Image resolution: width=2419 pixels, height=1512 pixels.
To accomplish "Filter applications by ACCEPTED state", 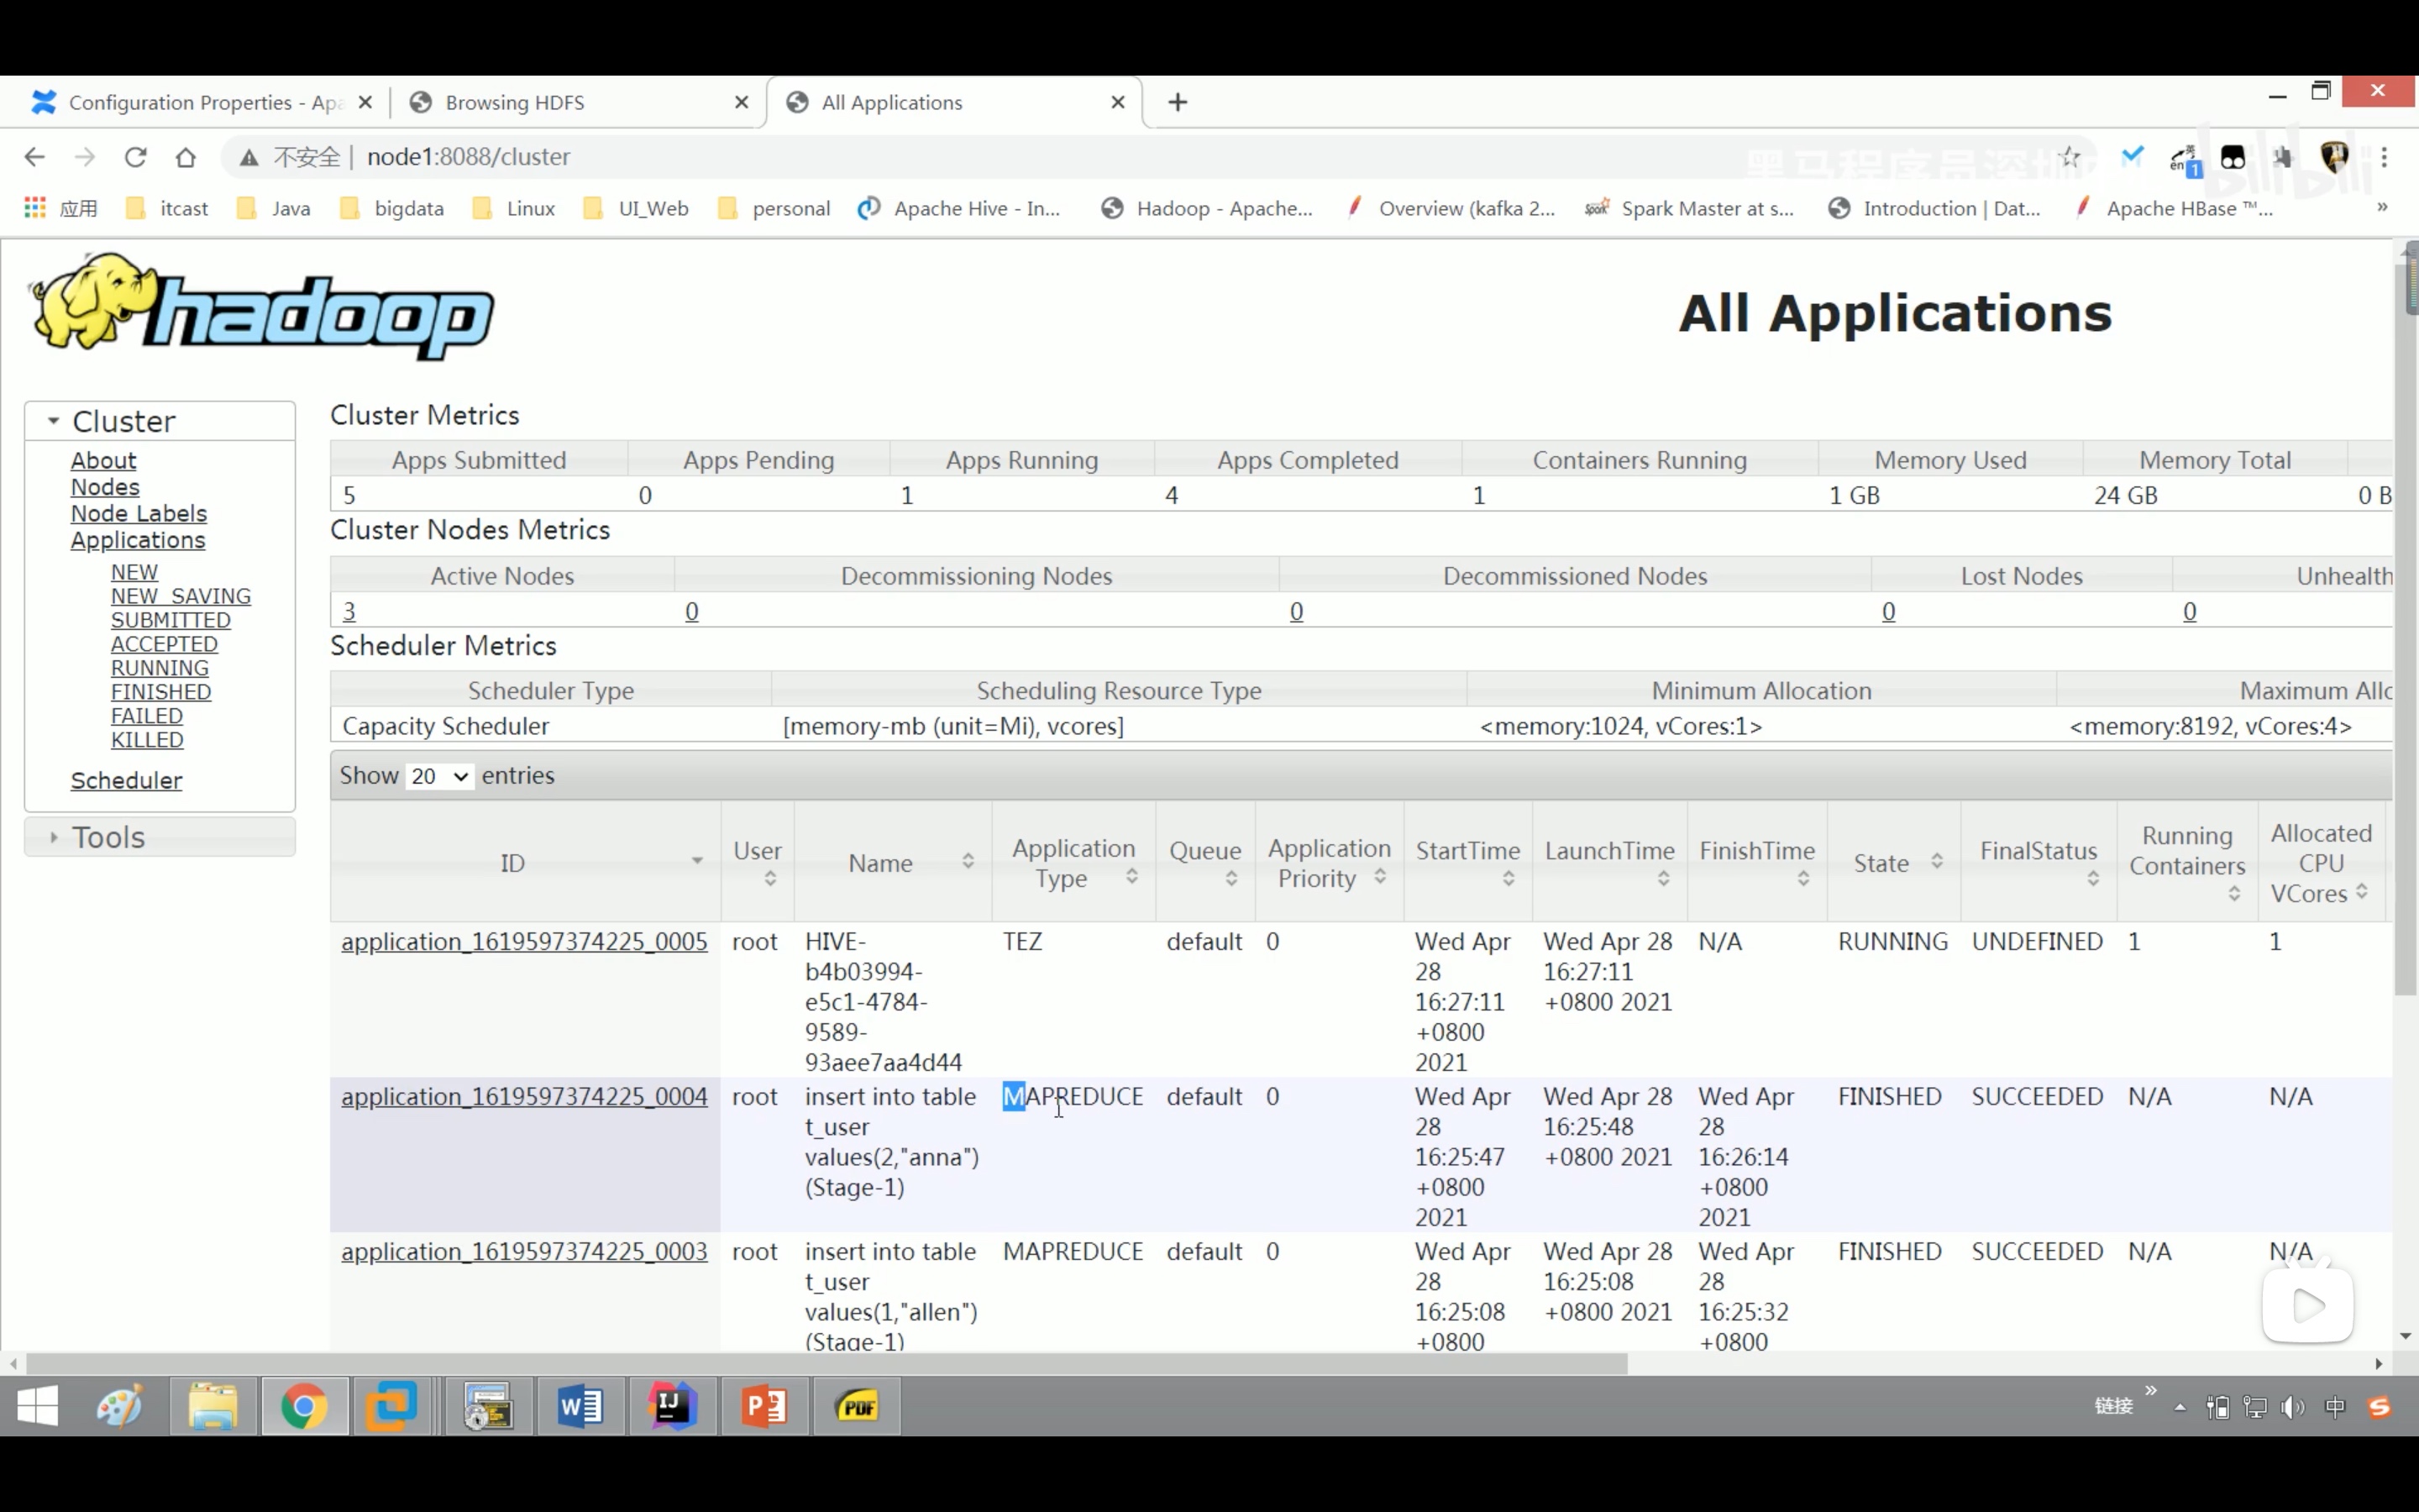I will (x=164, y=644).
